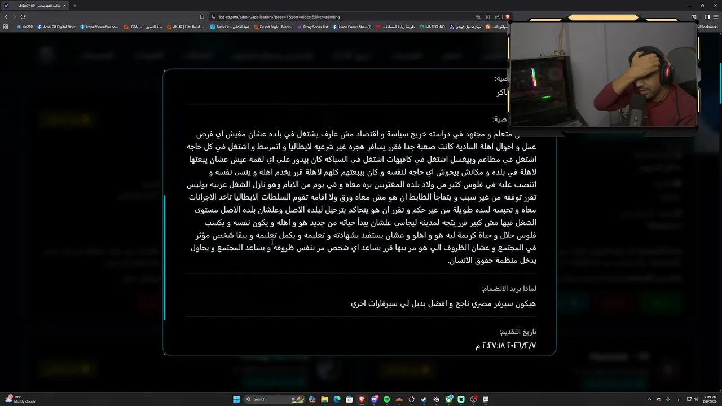Open the Windows Start menu
The height and width of the screenshot is (406, 722).
[x=236, y=399]
